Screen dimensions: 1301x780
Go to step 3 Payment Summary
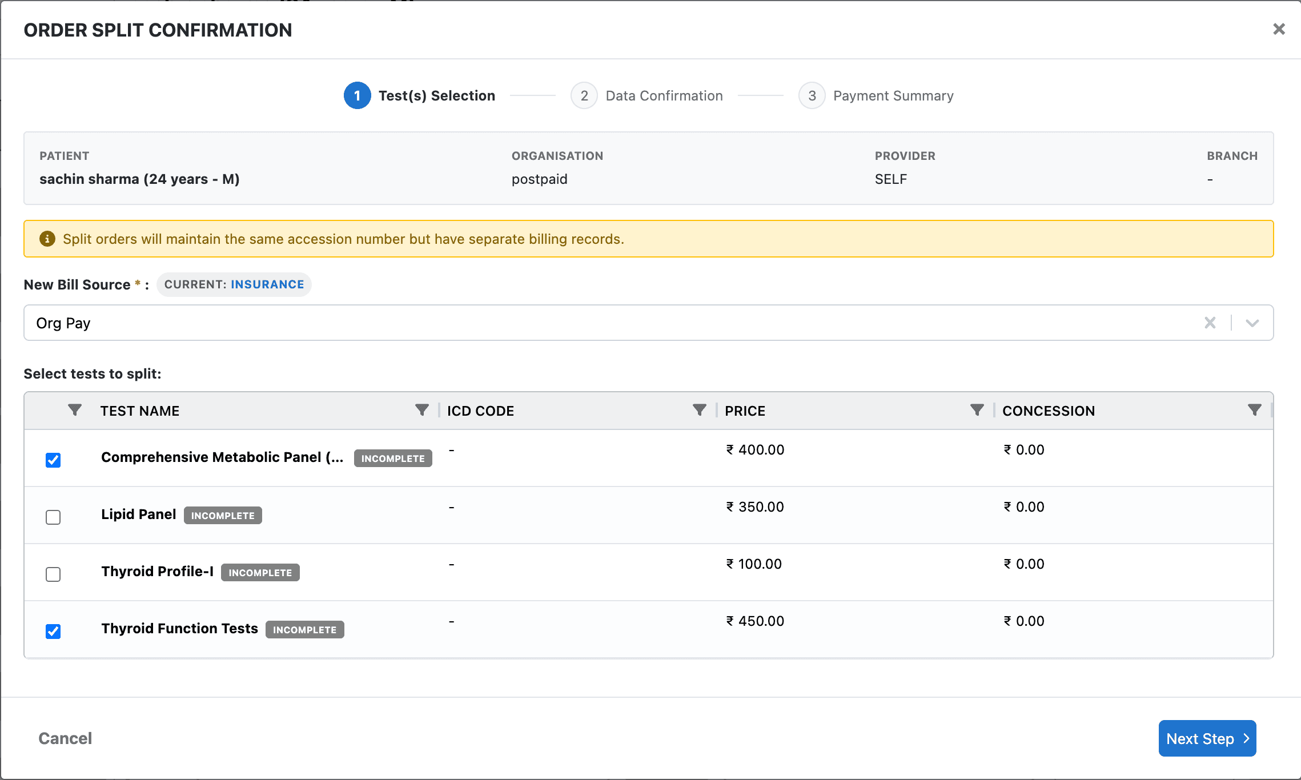pos(876,95)
